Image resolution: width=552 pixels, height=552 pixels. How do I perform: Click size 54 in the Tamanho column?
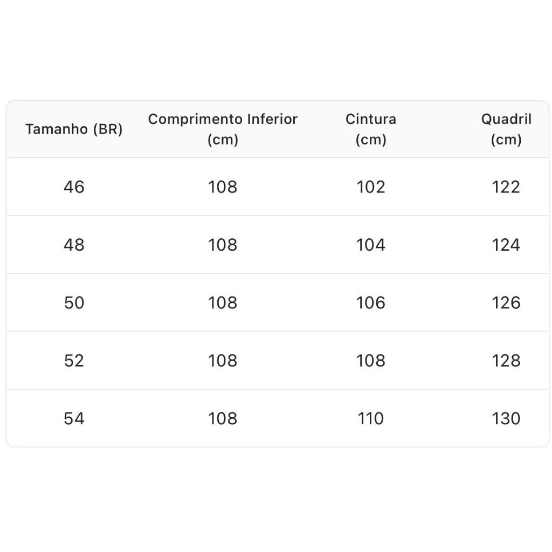click(x=74, y=419)
